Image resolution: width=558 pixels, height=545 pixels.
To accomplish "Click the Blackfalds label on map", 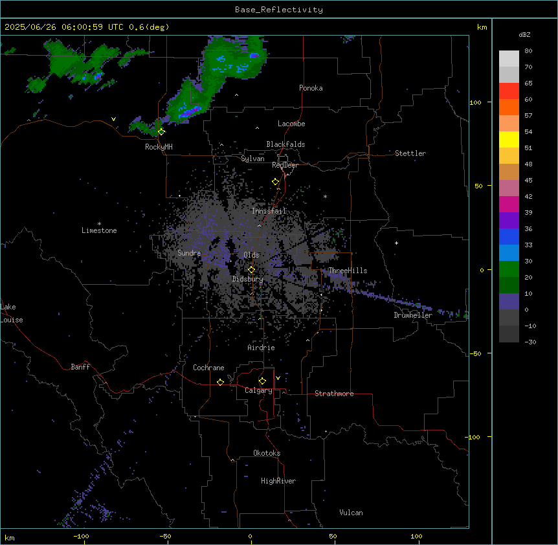I will [285, 144].
